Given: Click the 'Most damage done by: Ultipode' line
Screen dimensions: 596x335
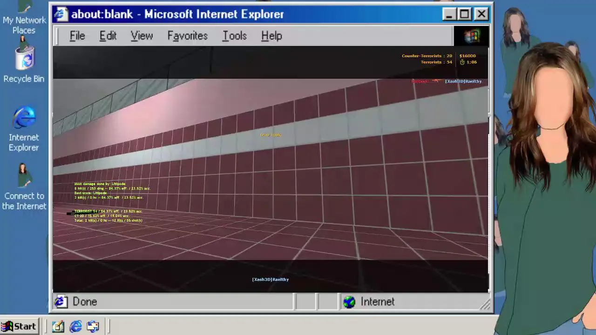Looking at the screenshot, I should (100, 184).
